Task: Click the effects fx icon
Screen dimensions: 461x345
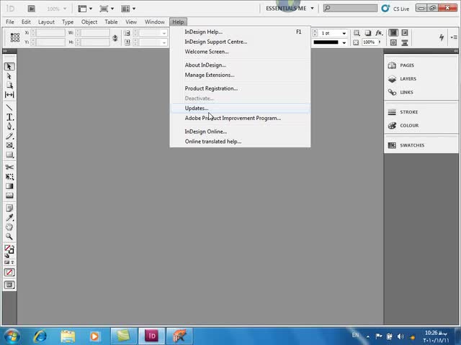Action: coord(379,32)
